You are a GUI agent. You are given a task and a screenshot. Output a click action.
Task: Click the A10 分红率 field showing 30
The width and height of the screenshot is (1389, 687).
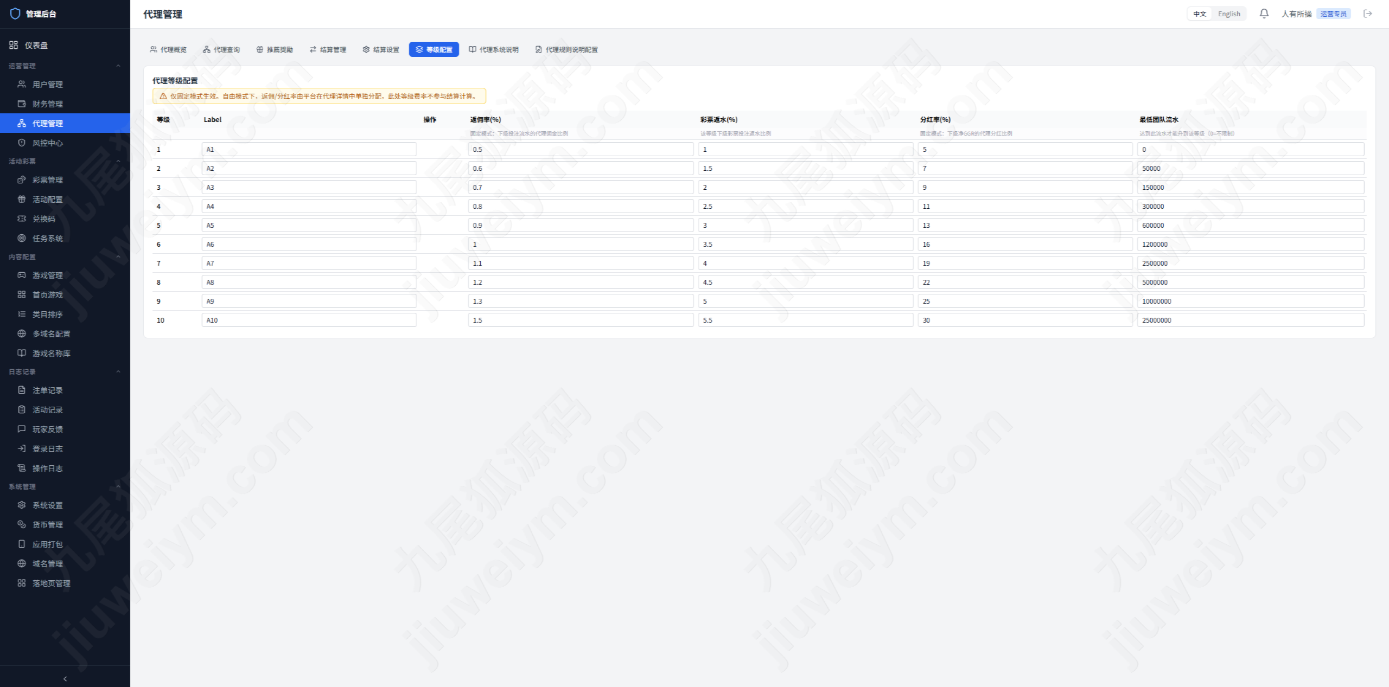point(1025,320)
